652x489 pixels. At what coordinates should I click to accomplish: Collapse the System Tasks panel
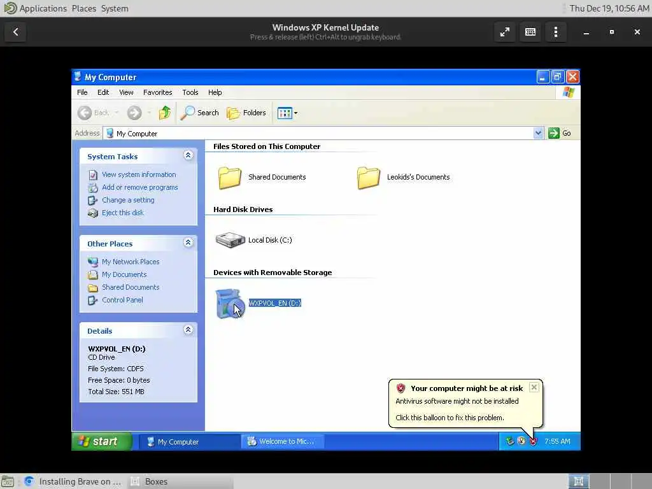point(188,155)
